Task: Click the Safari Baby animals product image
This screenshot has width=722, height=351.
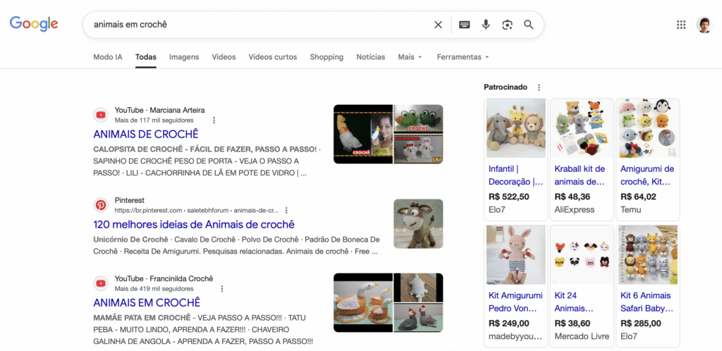Action: coord(648,255)
